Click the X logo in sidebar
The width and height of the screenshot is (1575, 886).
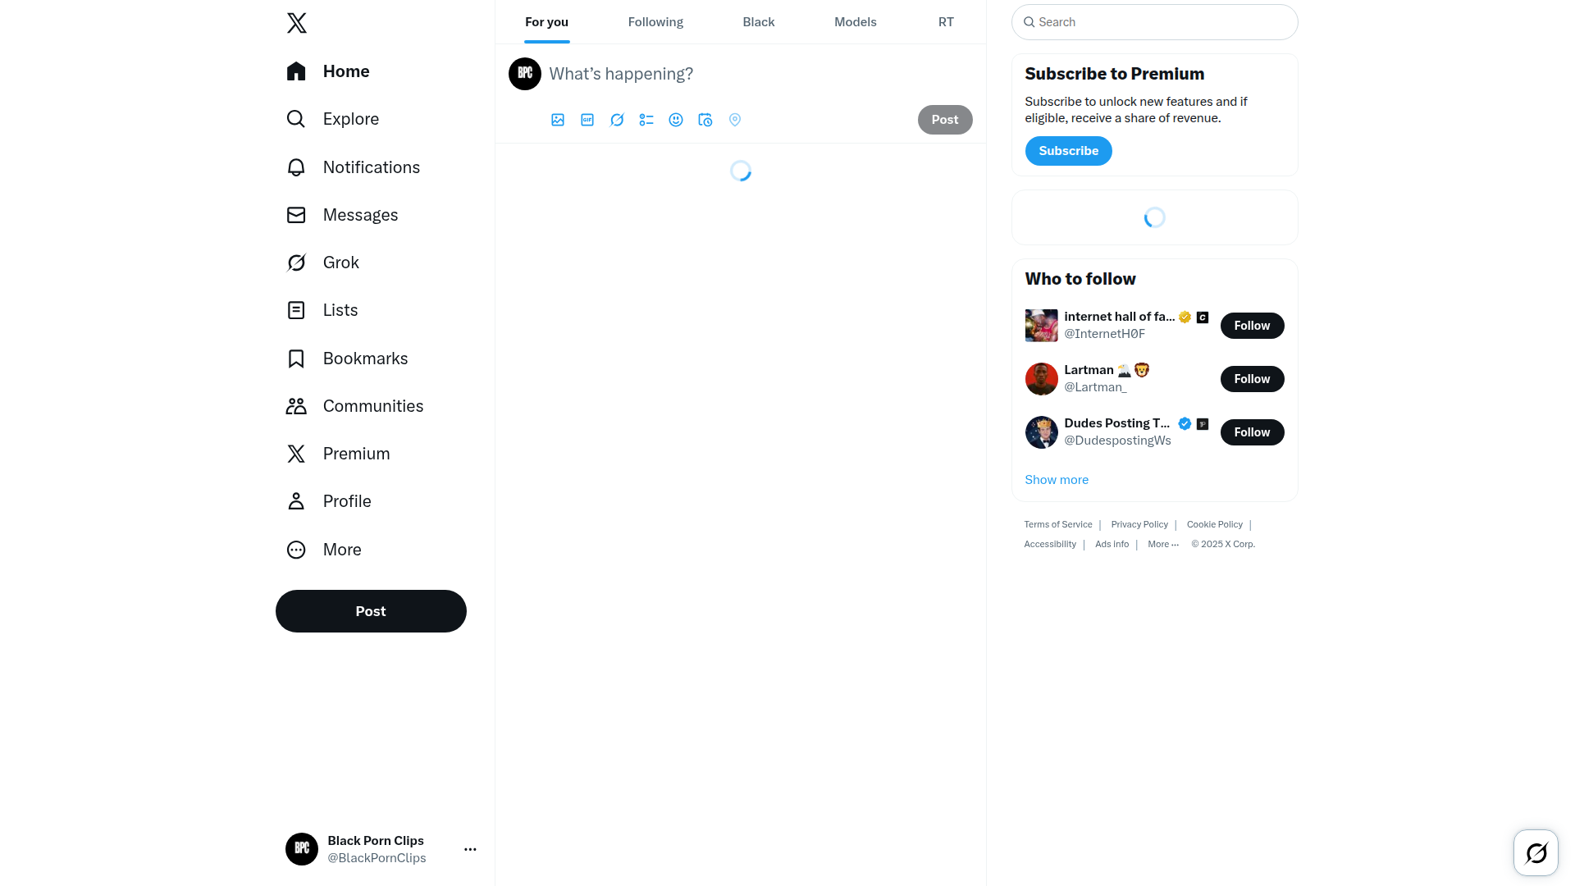click(297, 23)
